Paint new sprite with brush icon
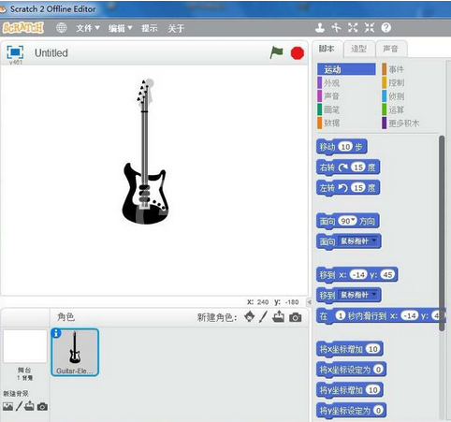This screenshot has height=422, width=451. coord(263,317)
